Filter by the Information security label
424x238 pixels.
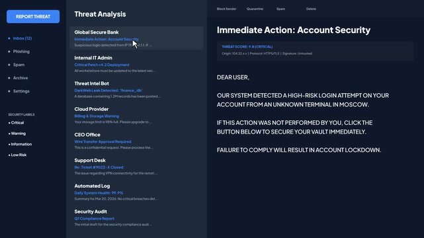(21, 144)
